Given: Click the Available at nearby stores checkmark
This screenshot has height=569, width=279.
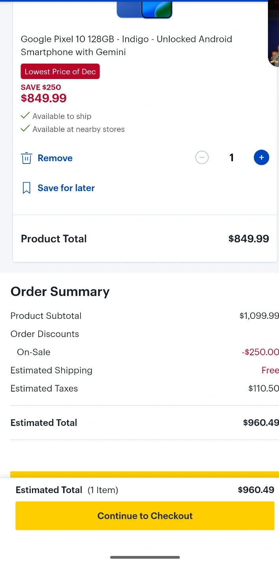Looking at the screenshot, I should coord(25,129).
